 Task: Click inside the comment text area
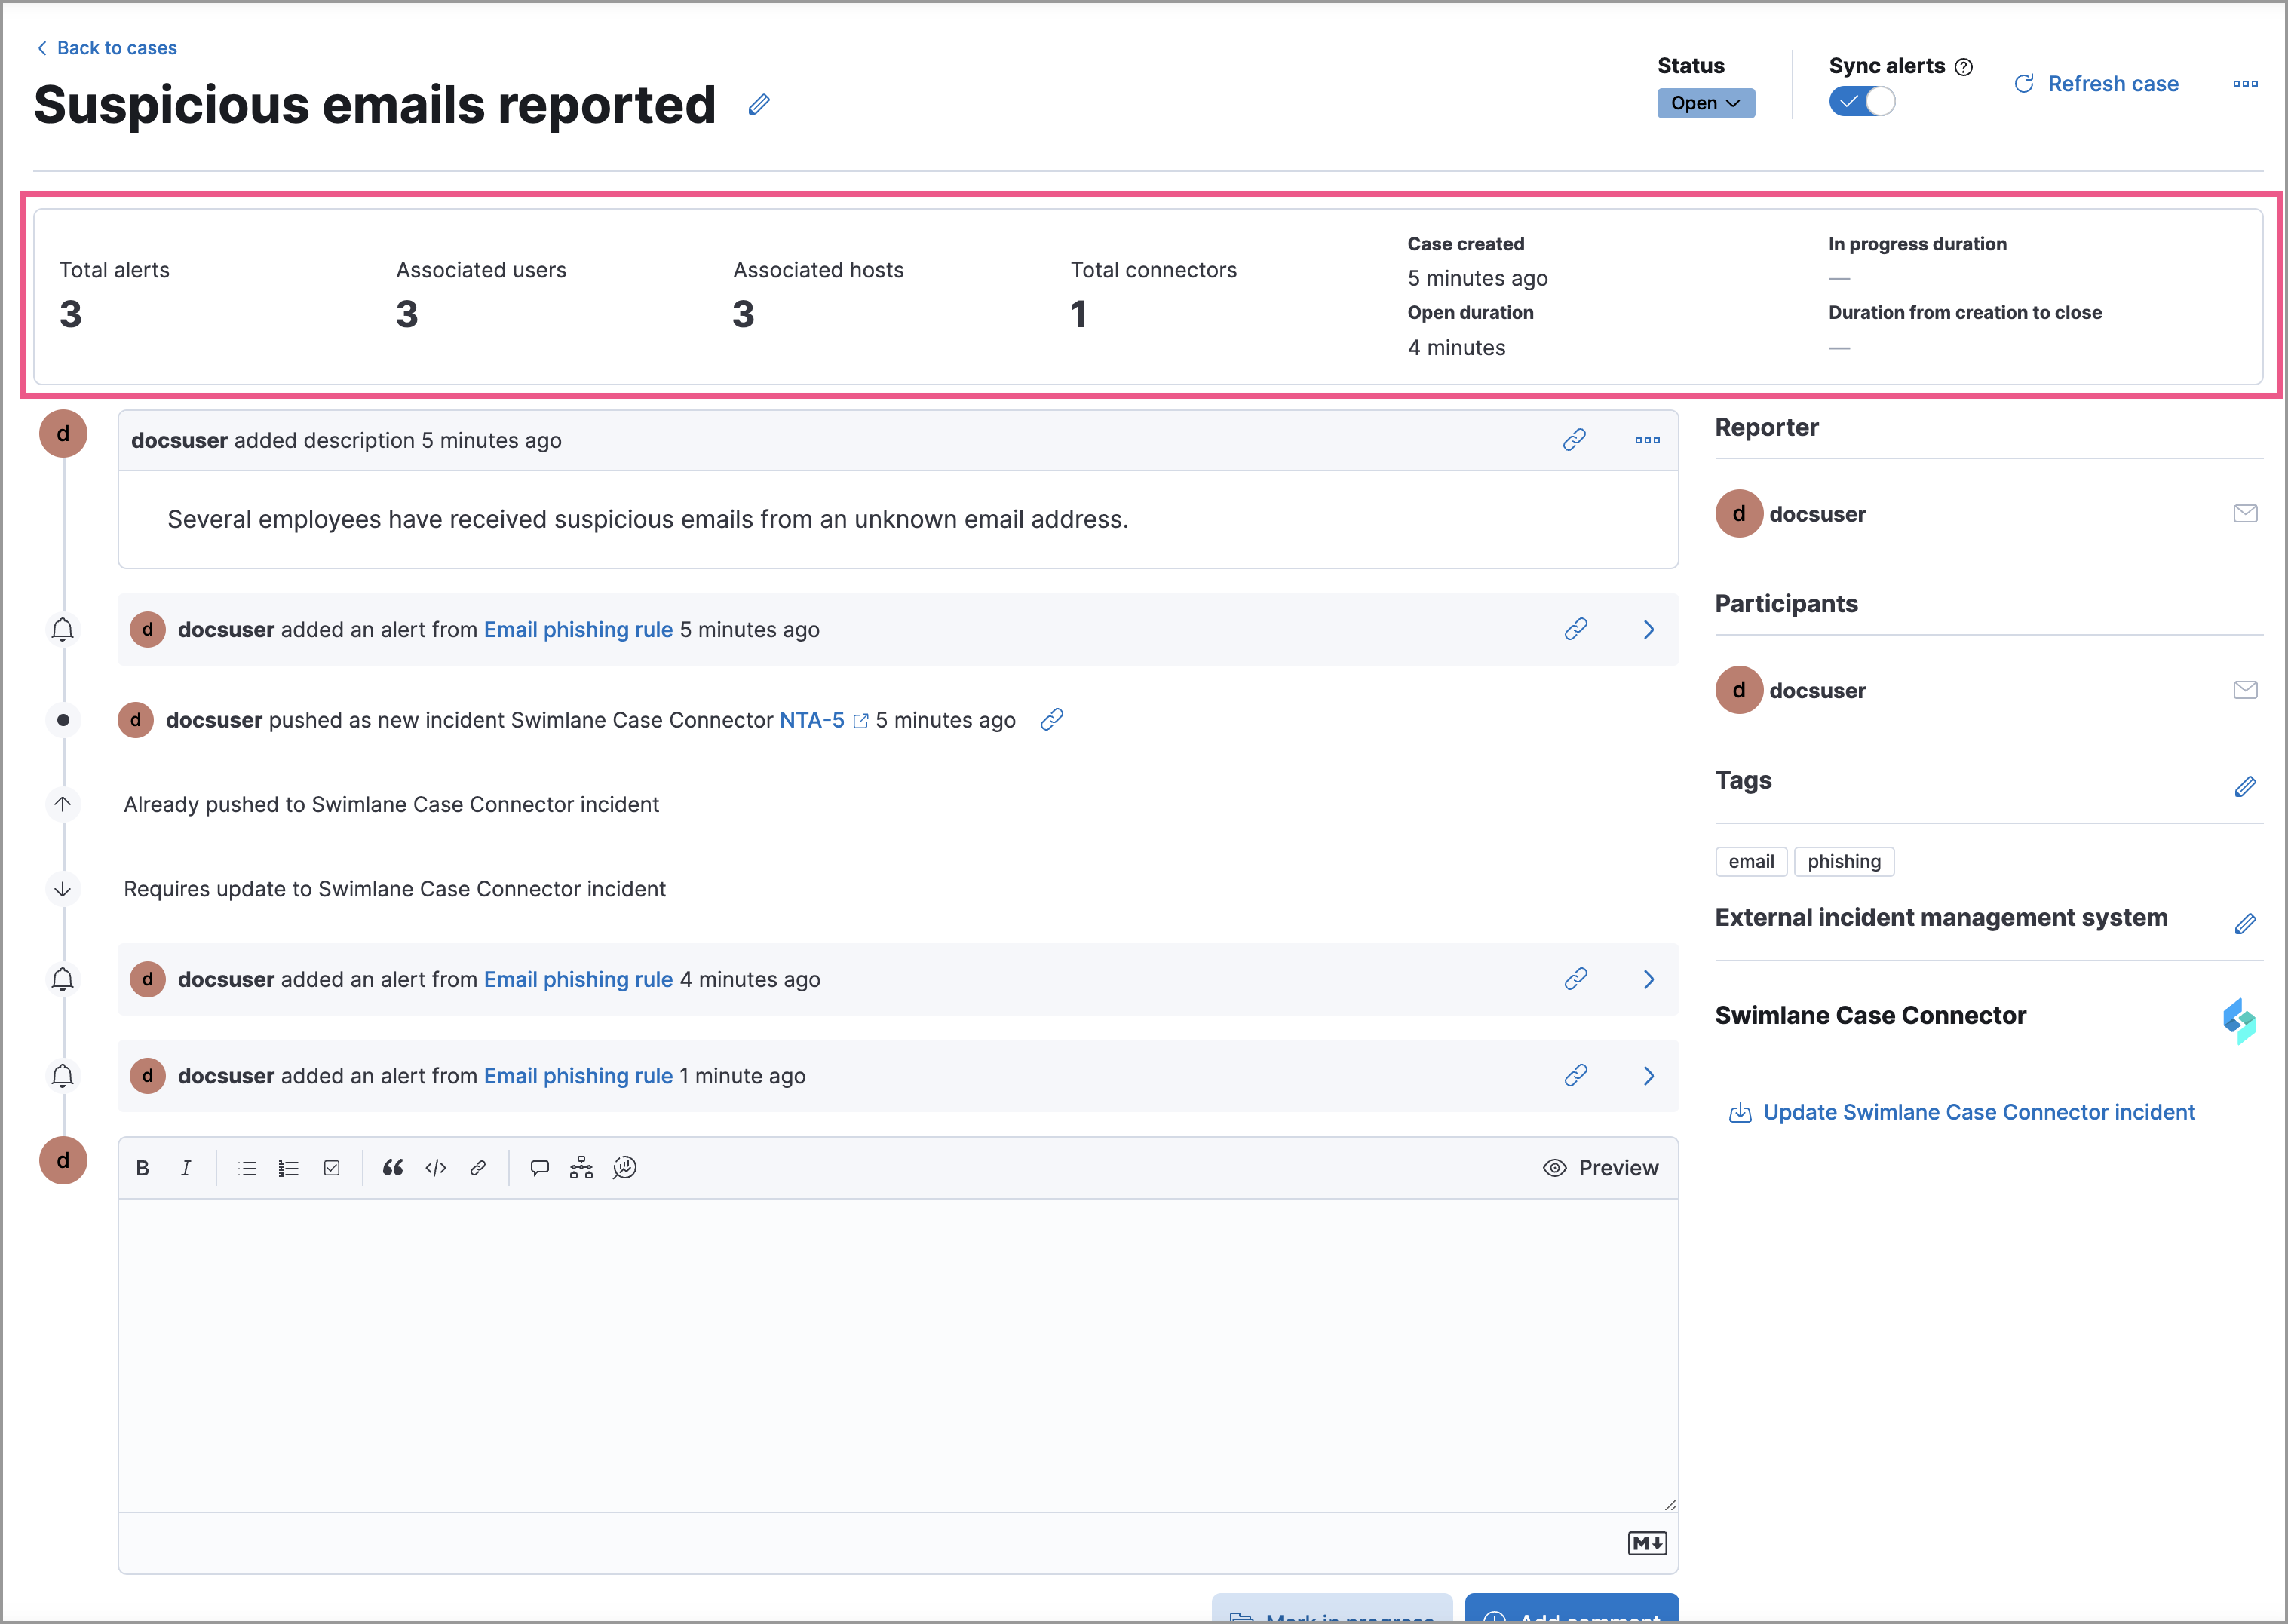pyautogui.click(x=897, y=1355)
